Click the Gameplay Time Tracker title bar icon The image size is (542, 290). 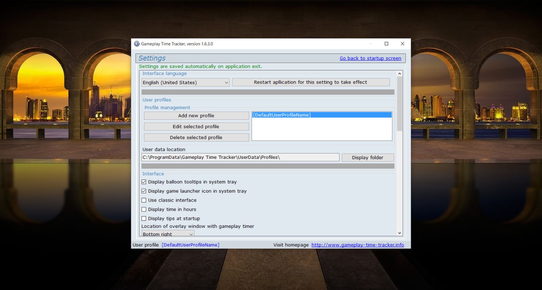[x=137, y=44]
